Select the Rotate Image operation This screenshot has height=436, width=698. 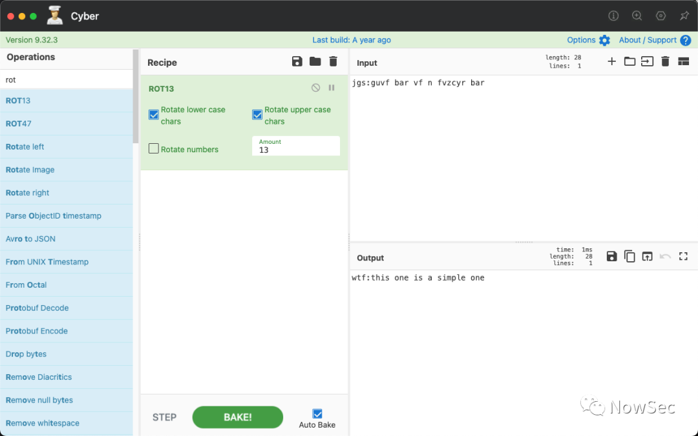67,170
